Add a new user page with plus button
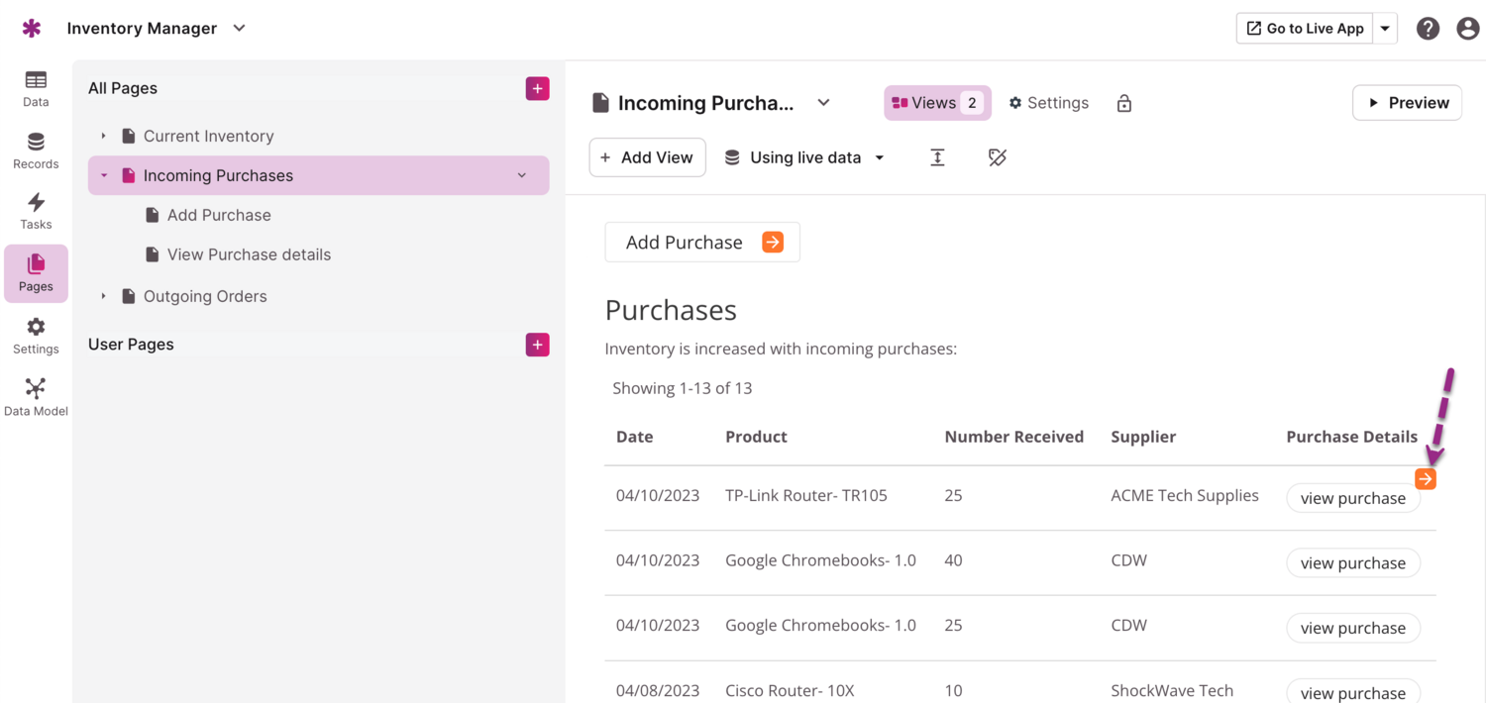The width and height of the screenshot is (1486, 703). pos(537,345)
